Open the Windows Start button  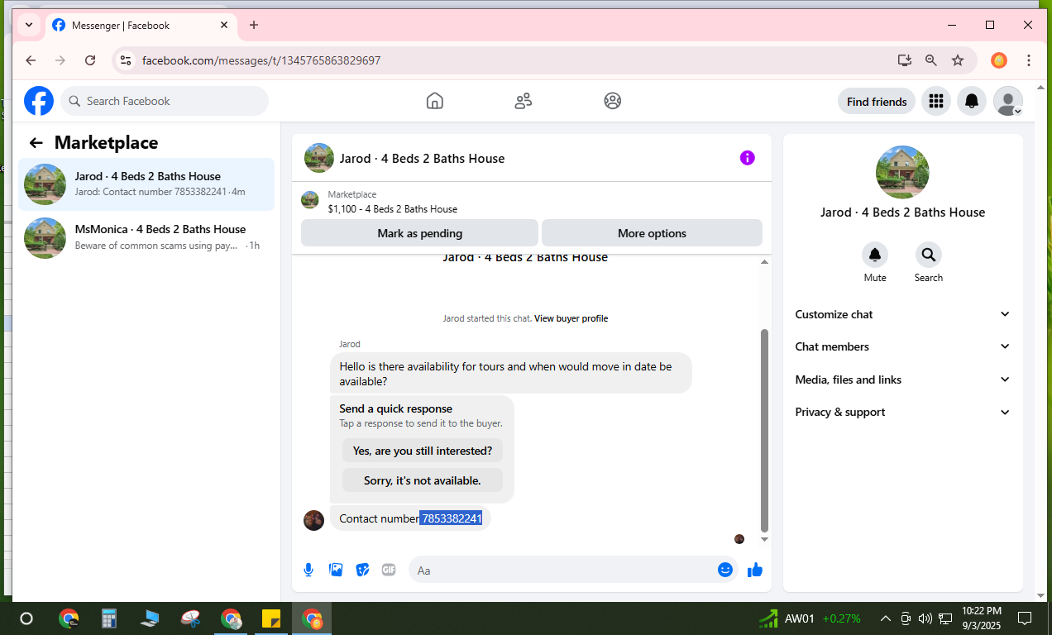coord(26,618)
